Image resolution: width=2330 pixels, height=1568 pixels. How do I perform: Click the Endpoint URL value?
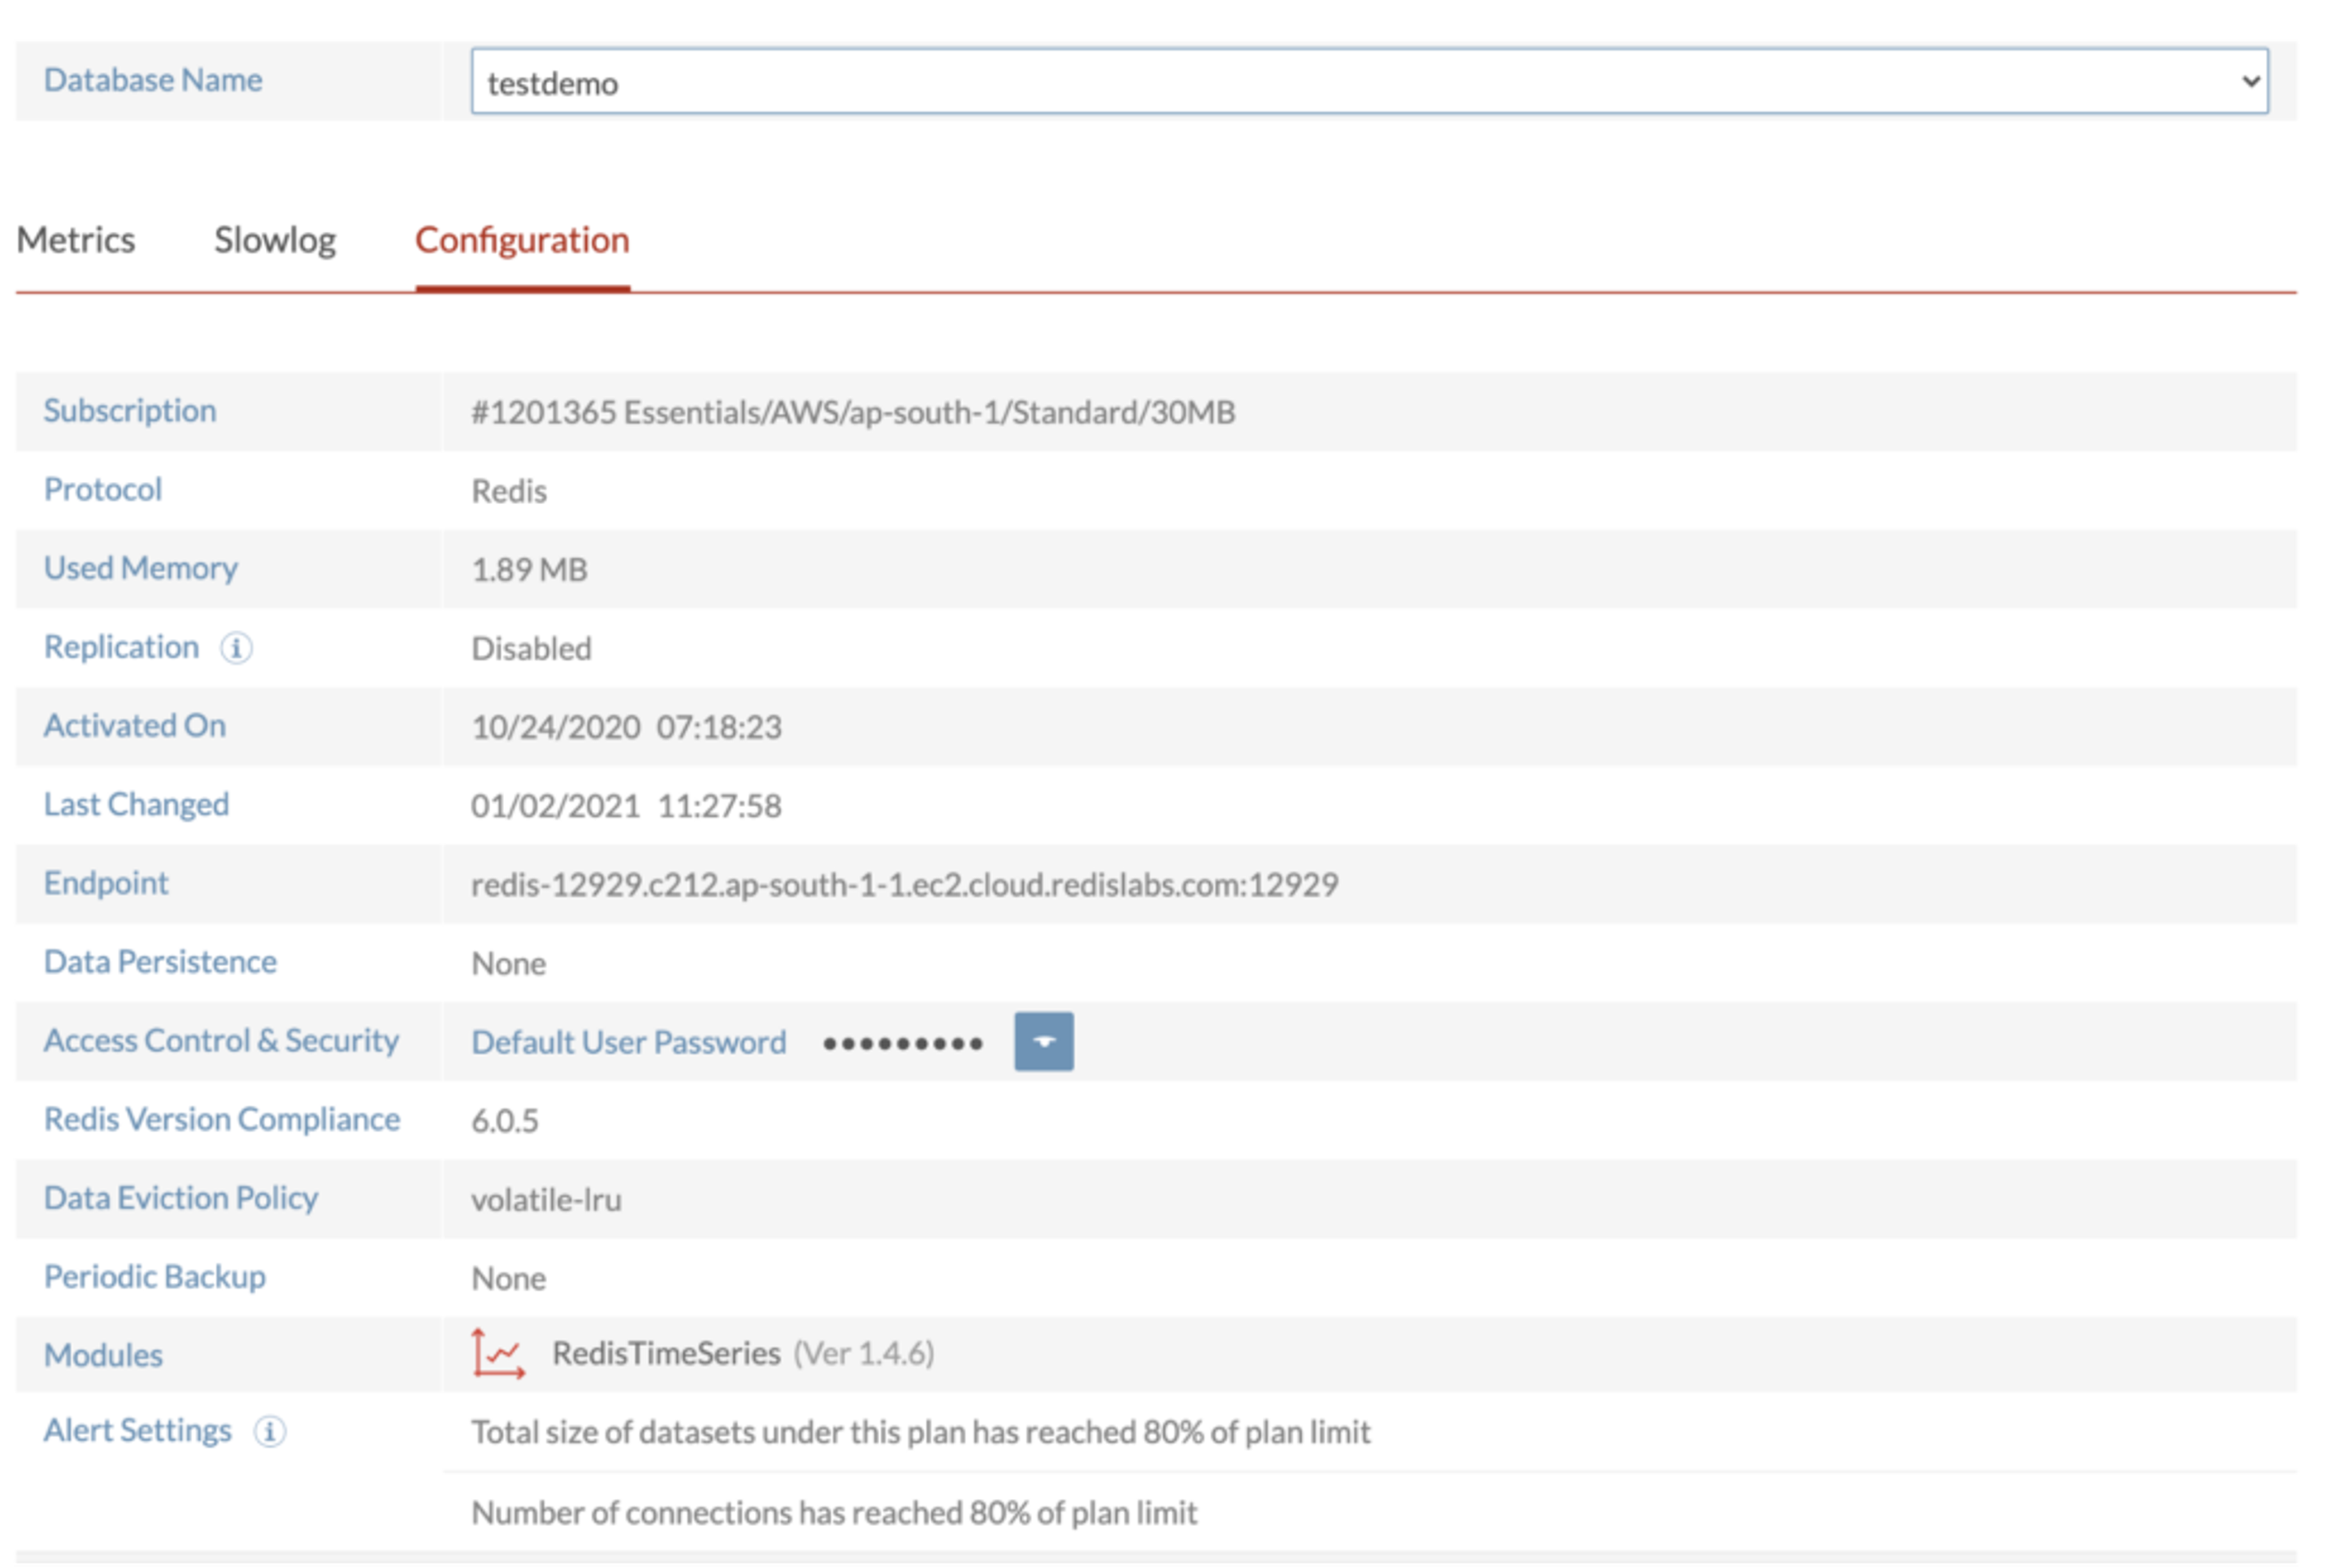coord(904,885)
